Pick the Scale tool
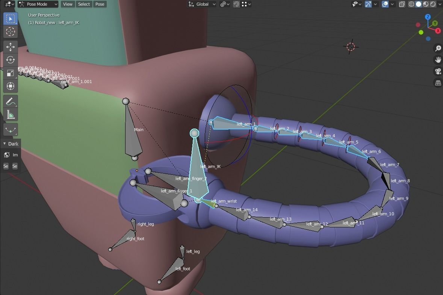The height and width of the screenshot is (295, 443). [11, 73]
